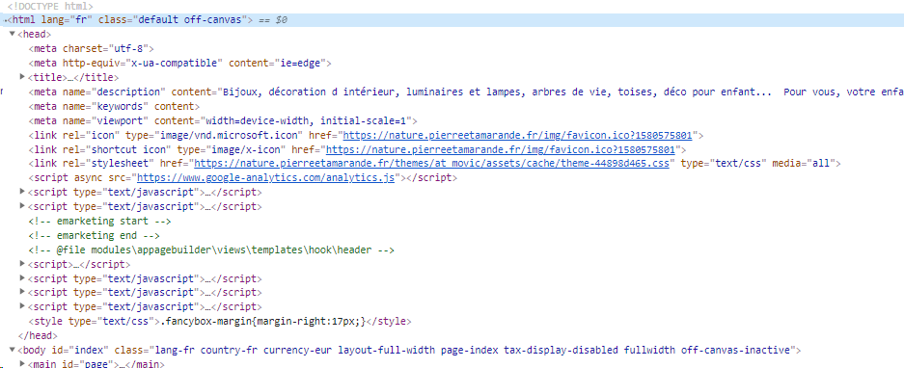Select the meta http-equiv x-ua-compatible row
Screen dimensions: 904x368
tap(179, 64)
